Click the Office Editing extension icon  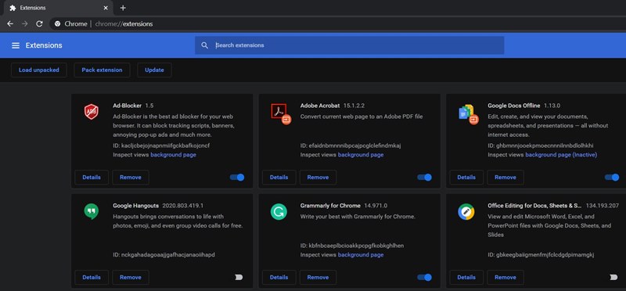tap(466, 211)
